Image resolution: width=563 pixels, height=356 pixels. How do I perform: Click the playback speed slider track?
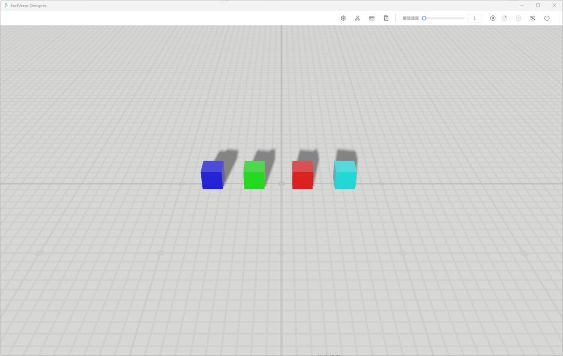tap(445, 18)
